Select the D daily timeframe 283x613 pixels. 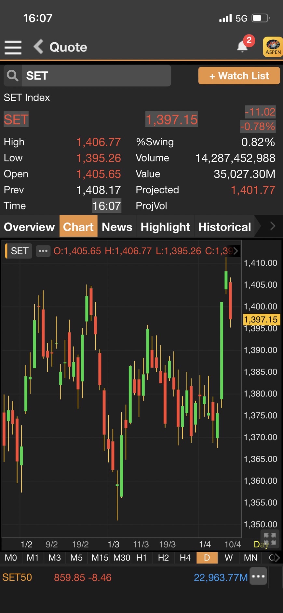coord(207,558)
